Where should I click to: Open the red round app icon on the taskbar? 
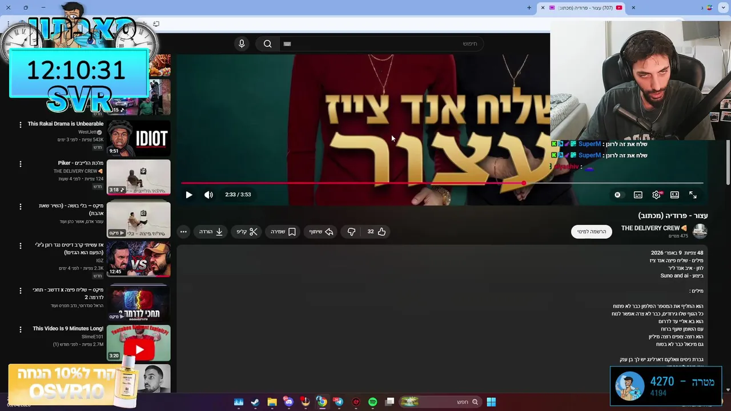pyautogui.click(x=356, y=402)
